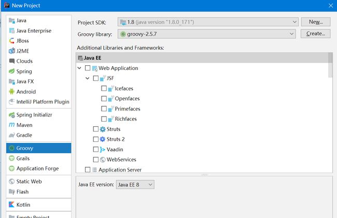
Task: Click the splitter handle below frameworks list
Action: pos(204,175)
